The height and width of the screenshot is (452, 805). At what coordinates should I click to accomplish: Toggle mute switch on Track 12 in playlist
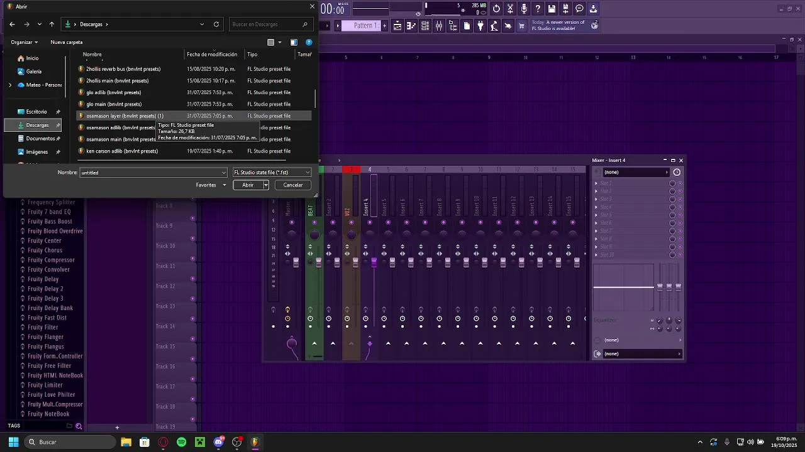pyautogui.click(x=192, y=299)
